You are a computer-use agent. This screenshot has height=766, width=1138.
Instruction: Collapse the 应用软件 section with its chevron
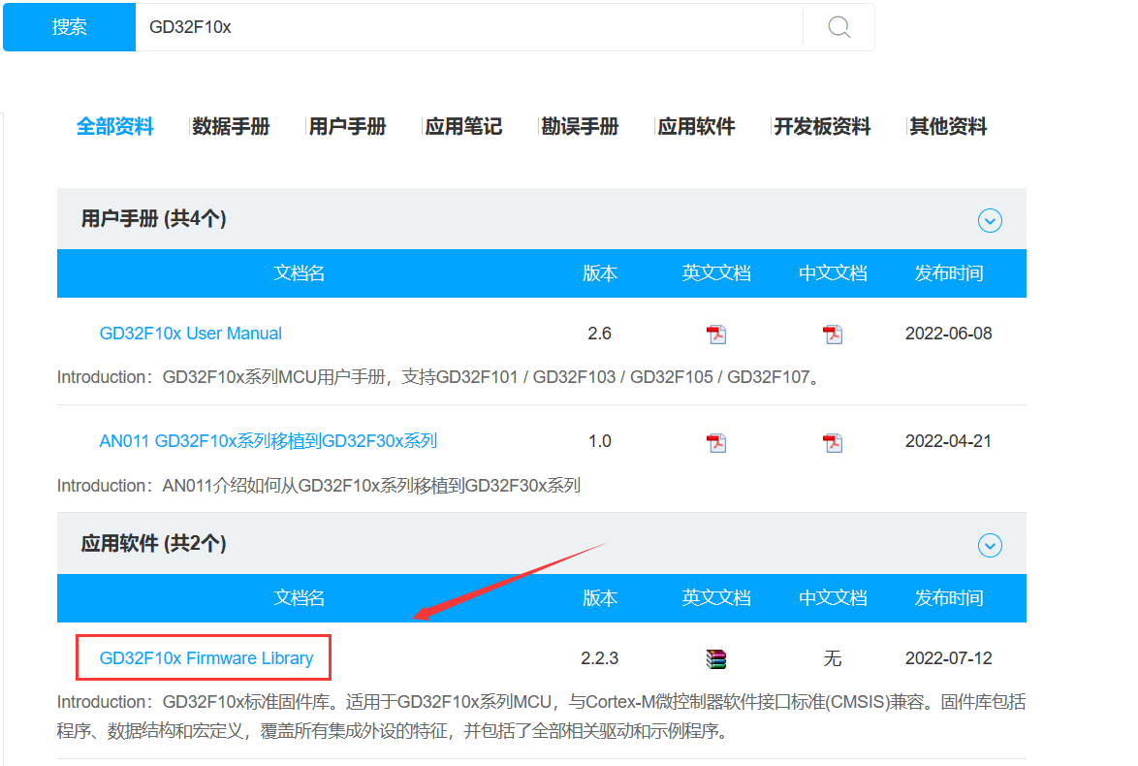(x=990, y=546)
